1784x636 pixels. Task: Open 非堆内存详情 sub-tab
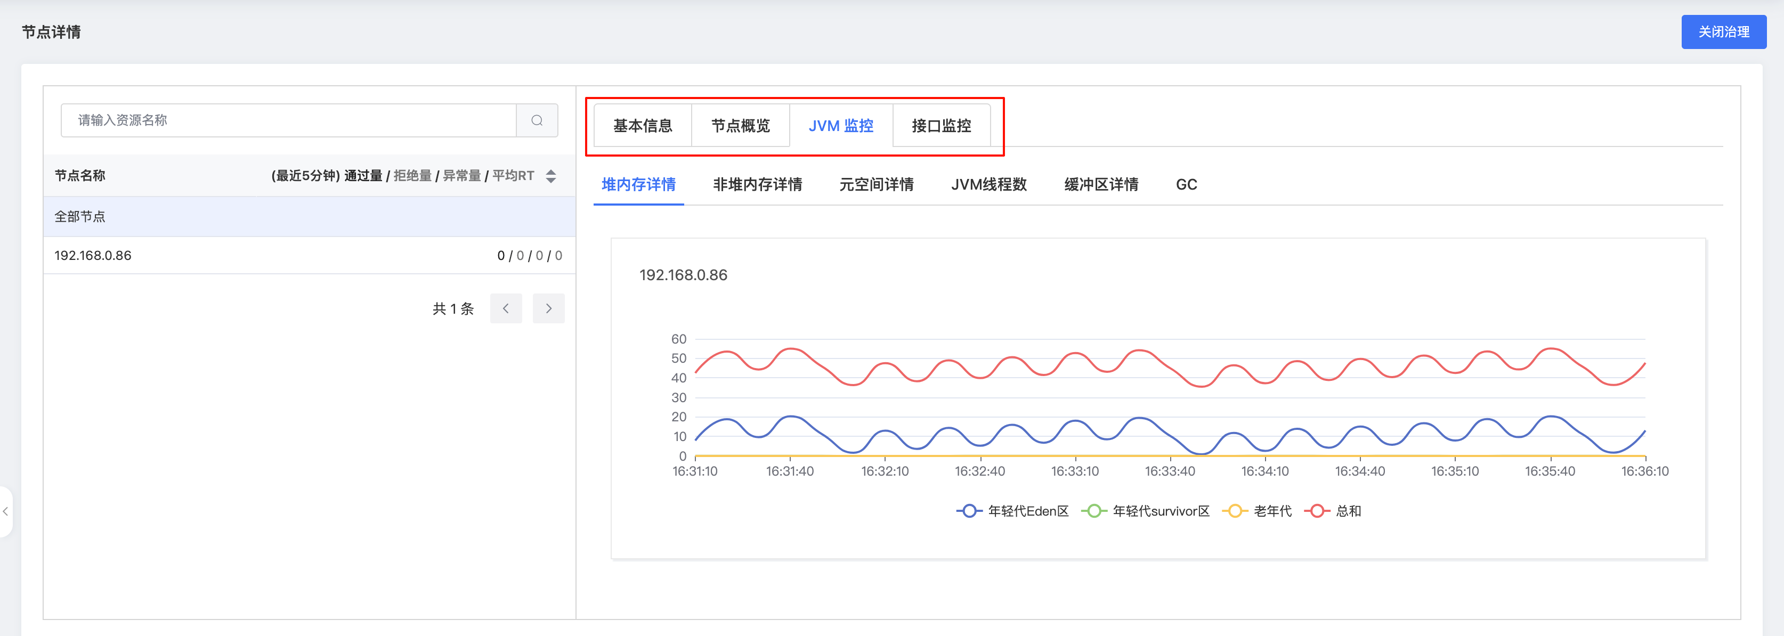(x=757, y=185)
